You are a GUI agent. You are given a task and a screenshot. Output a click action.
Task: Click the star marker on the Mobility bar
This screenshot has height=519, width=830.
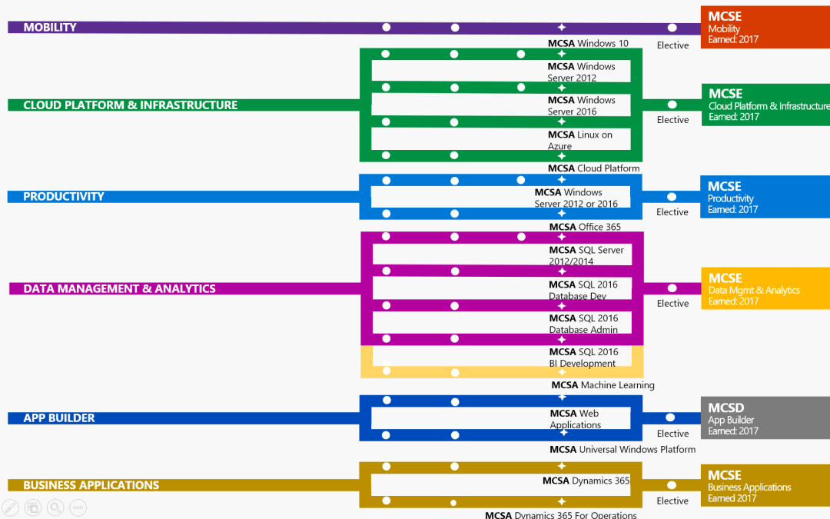tap(562, 28)
